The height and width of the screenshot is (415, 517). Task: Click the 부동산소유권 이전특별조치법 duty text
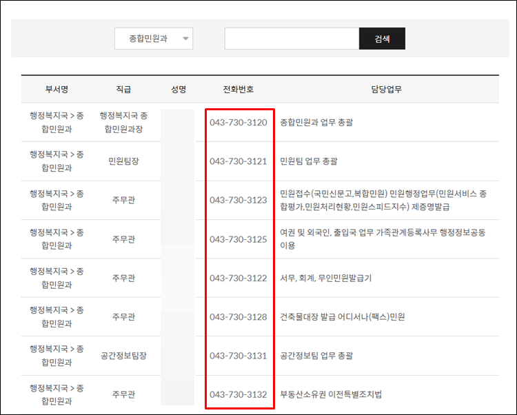click(331, 394)
